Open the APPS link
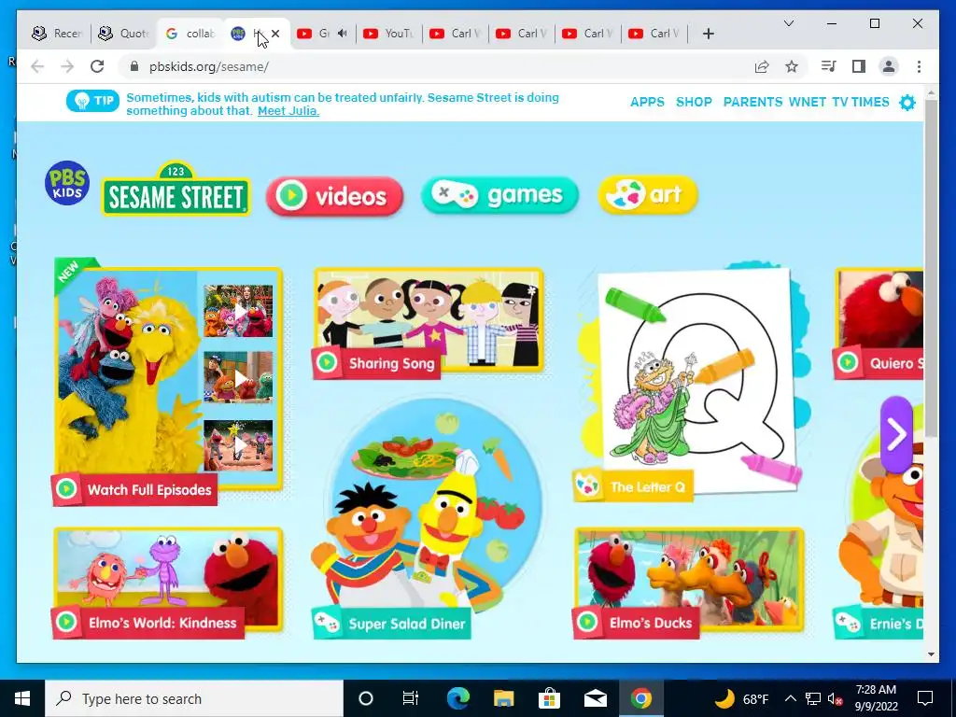 [648, 102]
